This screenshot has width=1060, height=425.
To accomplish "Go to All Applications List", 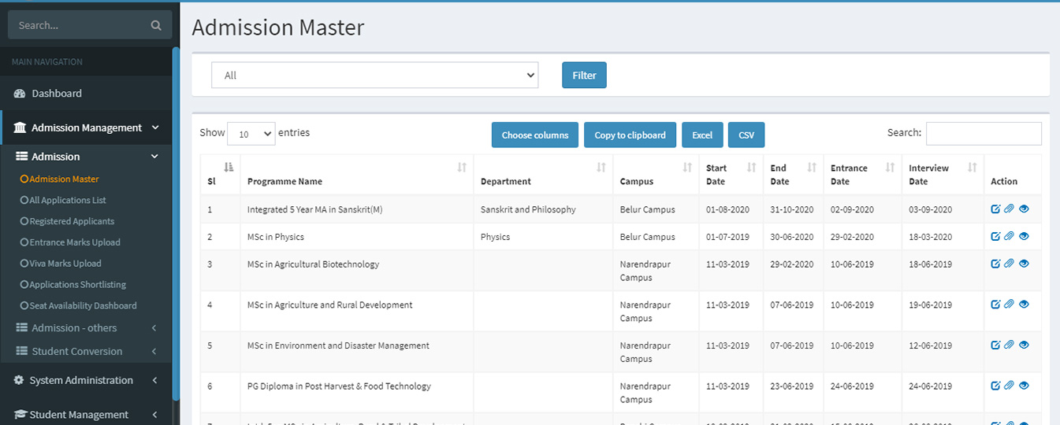I will 68,200.
